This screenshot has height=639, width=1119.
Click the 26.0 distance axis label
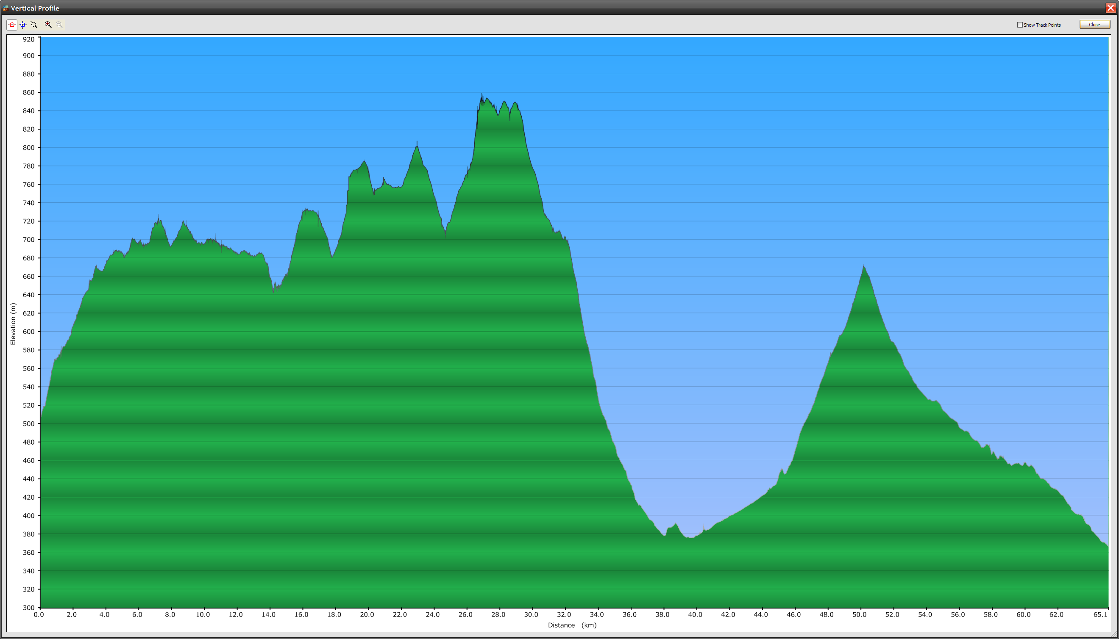click(465, 614)
